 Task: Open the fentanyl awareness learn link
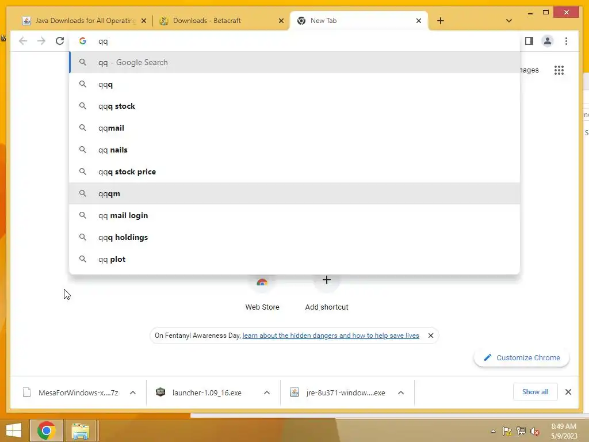pos(331,336)
